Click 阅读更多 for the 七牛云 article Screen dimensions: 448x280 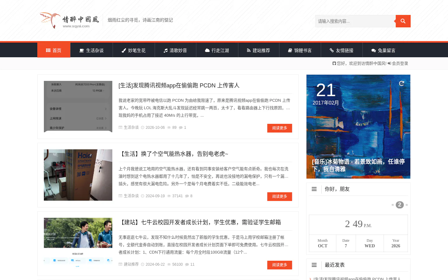[280, 265]
